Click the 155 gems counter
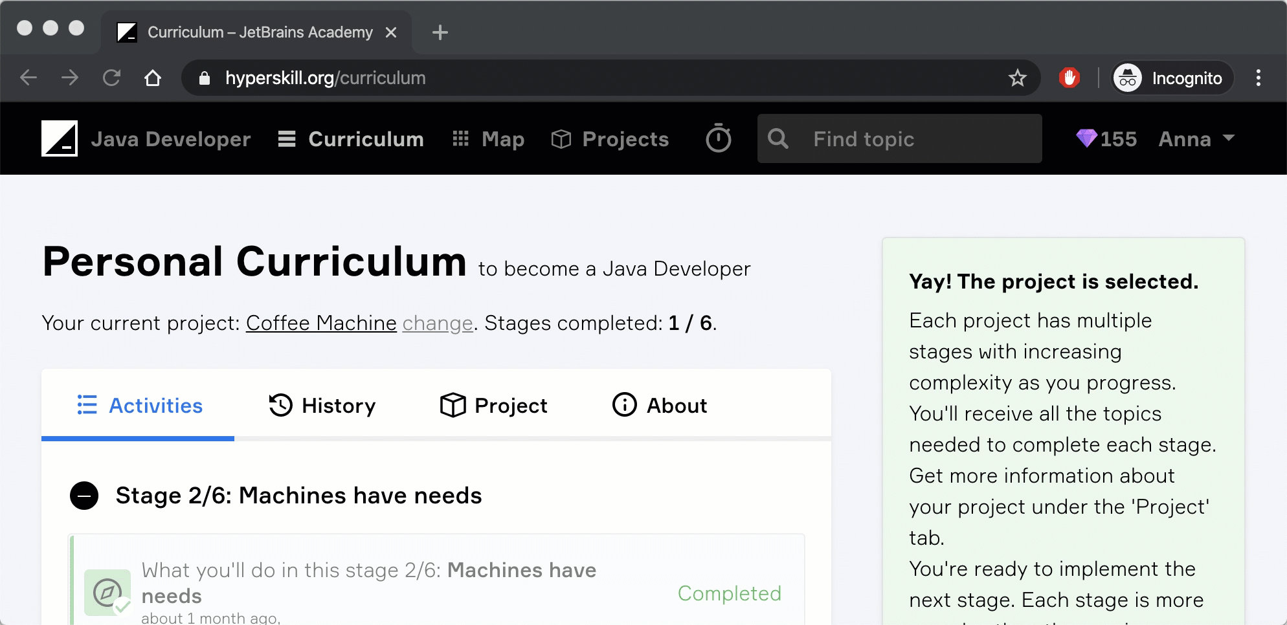 click(x=1106, y=138)
